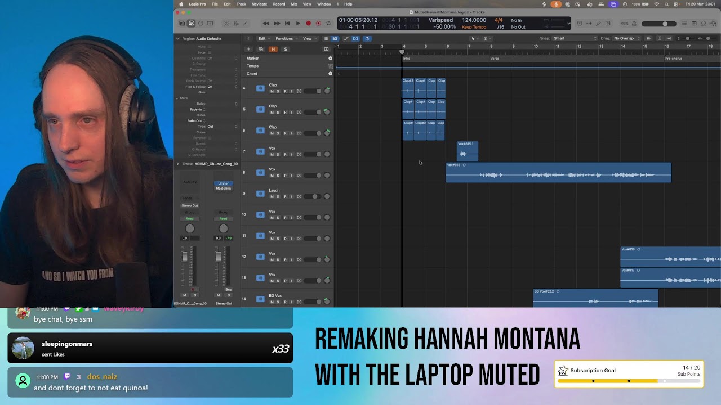Solo the BG Vox track
721x405 pixels.
point(278,302)
